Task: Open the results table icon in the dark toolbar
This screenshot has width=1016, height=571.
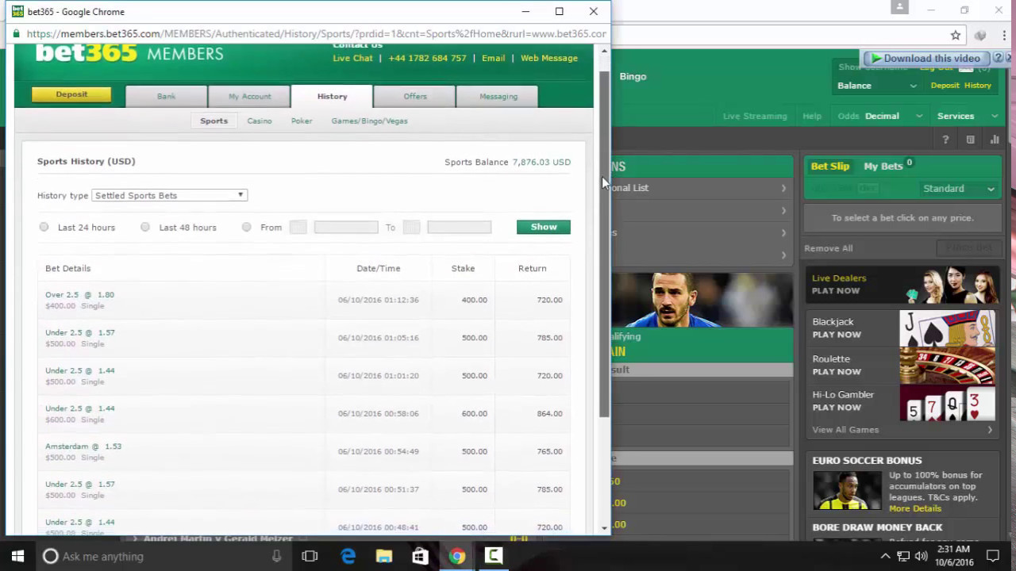Action: tap(970, 140)
